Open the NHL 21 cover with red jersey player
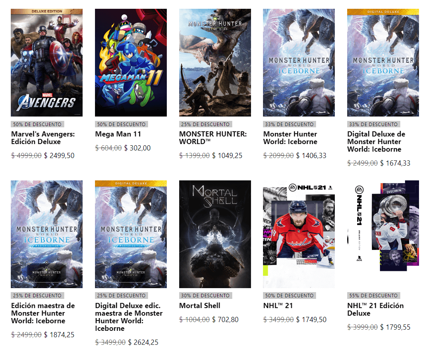The width and height of the screenshot is (429, 346). pos(299,234)
